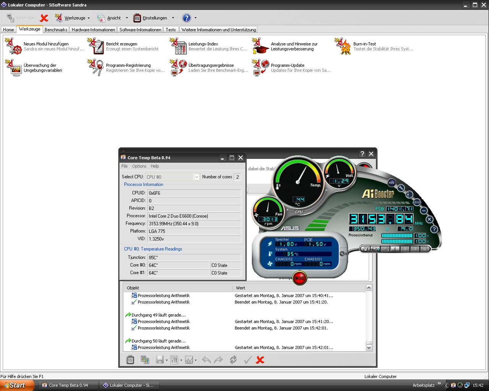489x391 pixels.
Task: Click the Objekt column header
Action: [x=178, y=288]
